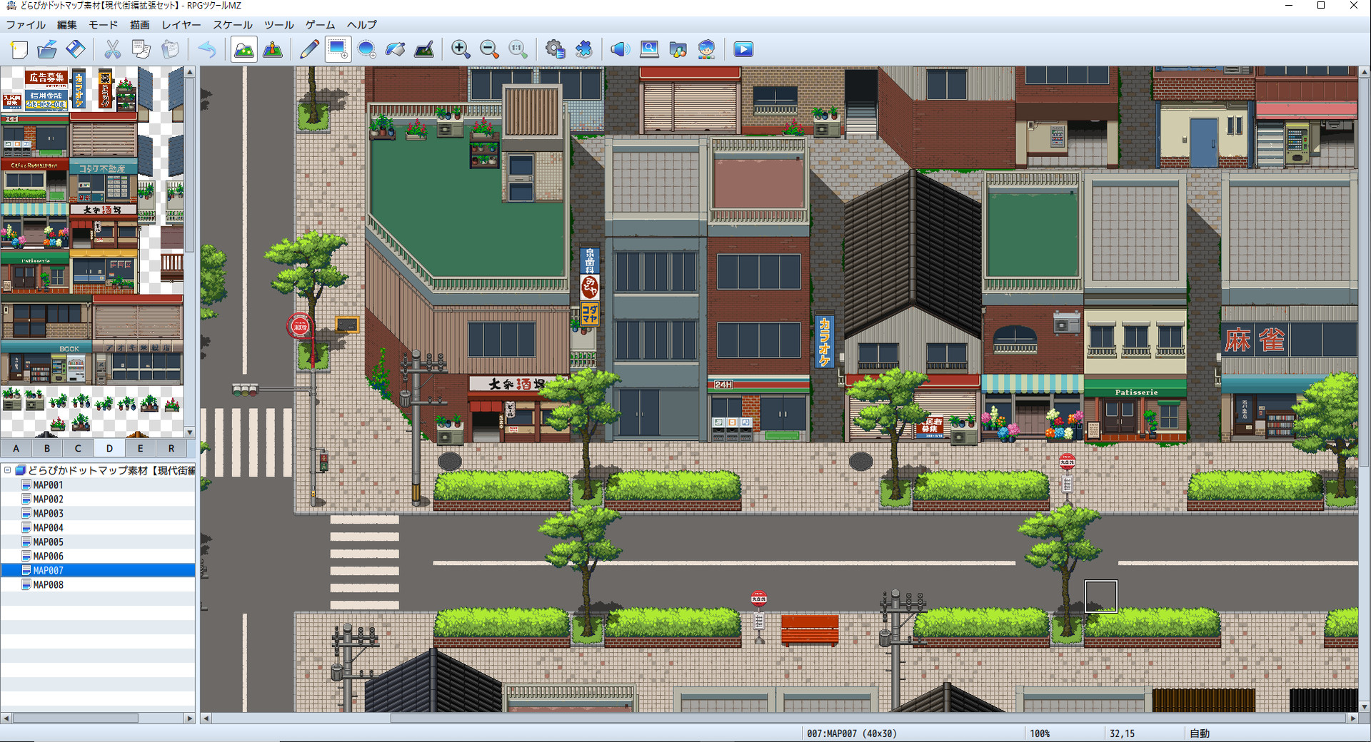Select MAP003 in the map list
The width and height of the screenshot is (1371, 742).
(49, 513)
